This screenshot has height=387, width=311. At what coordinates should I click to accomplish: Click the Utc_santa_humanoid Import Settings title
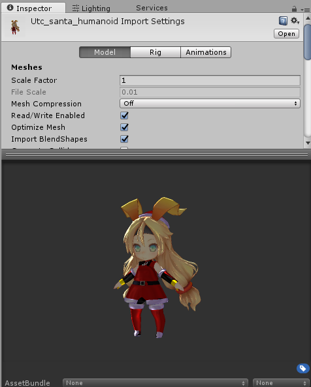click(x=107, y=22)
